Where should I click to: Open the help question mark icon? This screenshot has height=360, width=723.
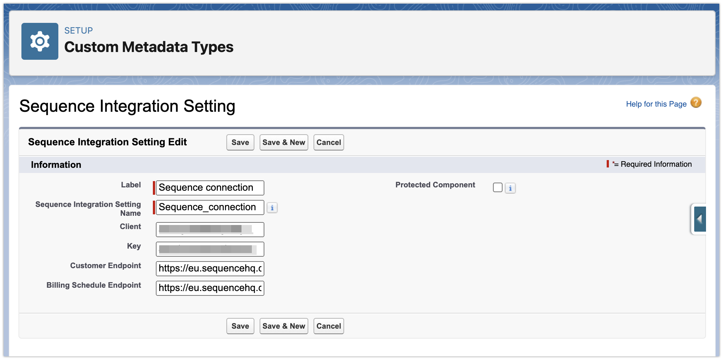coord(696,103)
